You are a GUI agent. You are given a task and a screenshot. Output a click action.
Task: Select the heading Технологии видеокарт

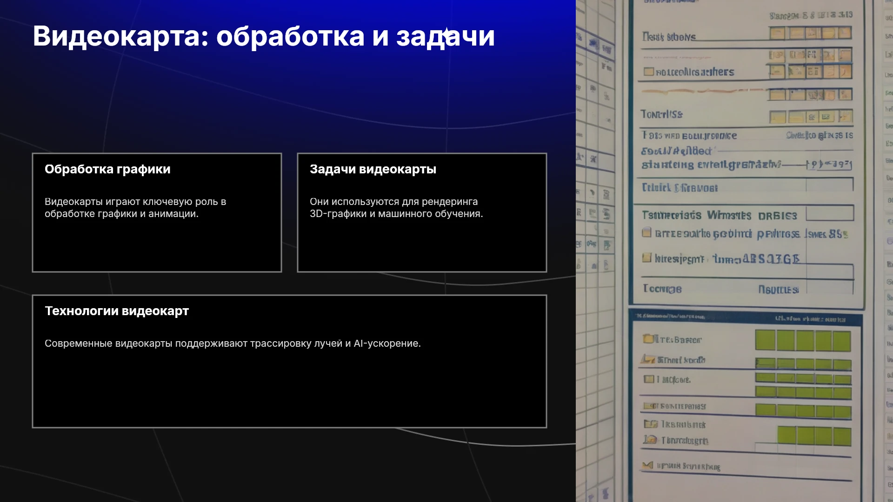pyautogui.click(x=117, y=311)
